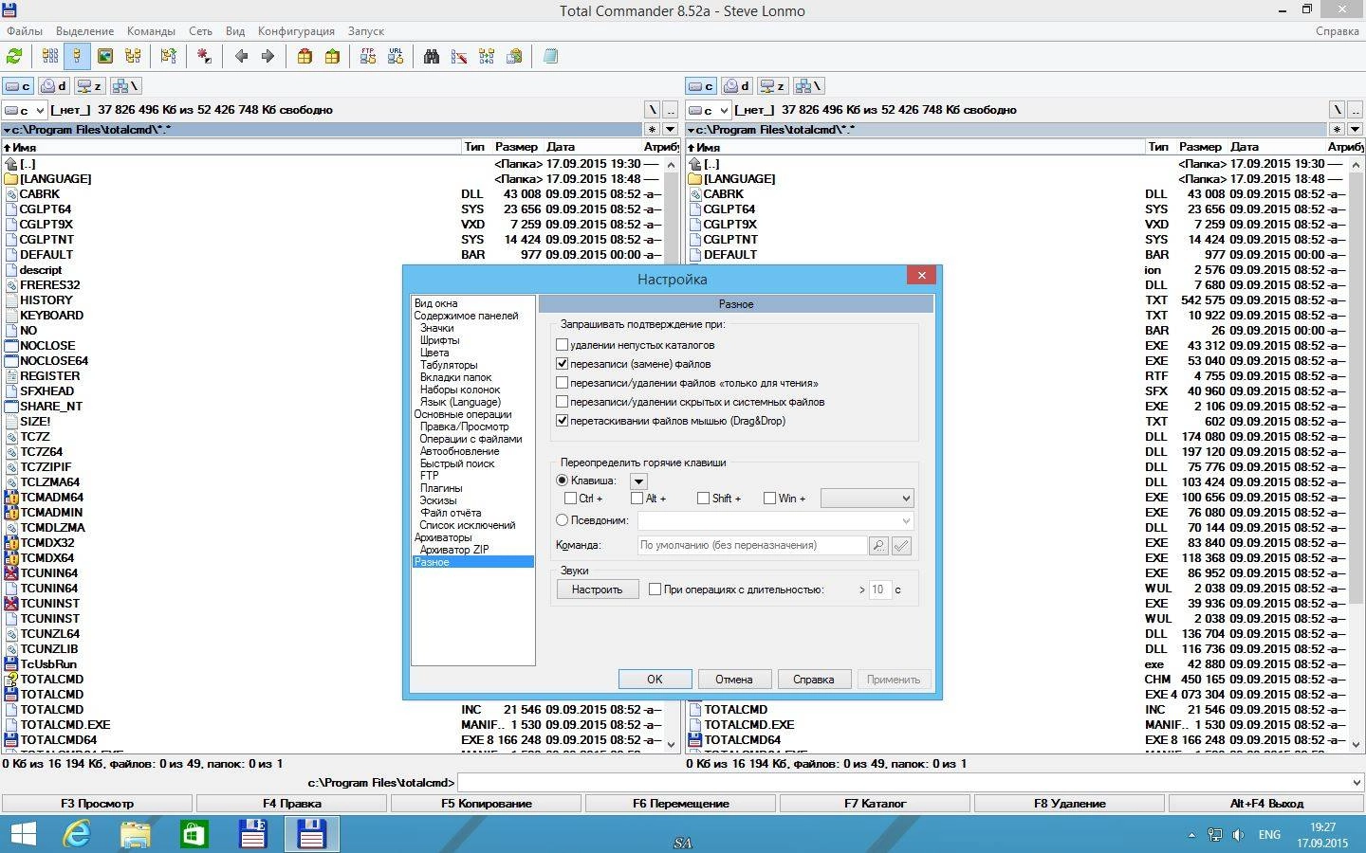This screenshot has width=1366, height=853.
Task: Open the multi-rename tool icon
Action: point(459,57)
